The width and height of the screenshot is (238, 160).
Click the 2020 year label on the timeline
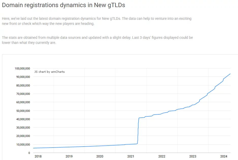[100, 156]
